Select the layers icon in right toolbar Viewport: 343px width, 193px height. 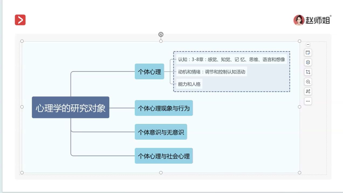[308, 62]
